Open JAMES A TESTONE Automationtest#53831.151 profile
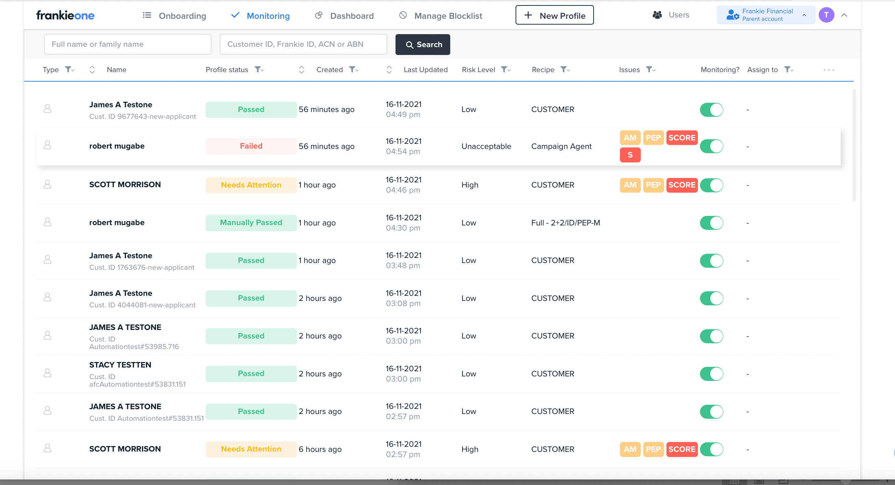The height and width of the screenshot is (485, 895). [x=438, y=412]
